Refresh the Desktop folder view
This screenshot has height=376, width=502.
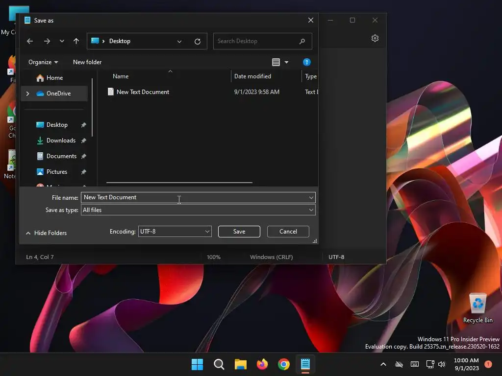point(198,42)
